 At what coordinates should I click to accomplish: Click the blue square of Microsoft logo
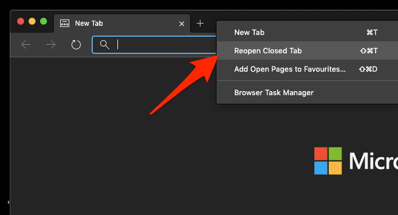pyautogui.click(x=321, y=168)
